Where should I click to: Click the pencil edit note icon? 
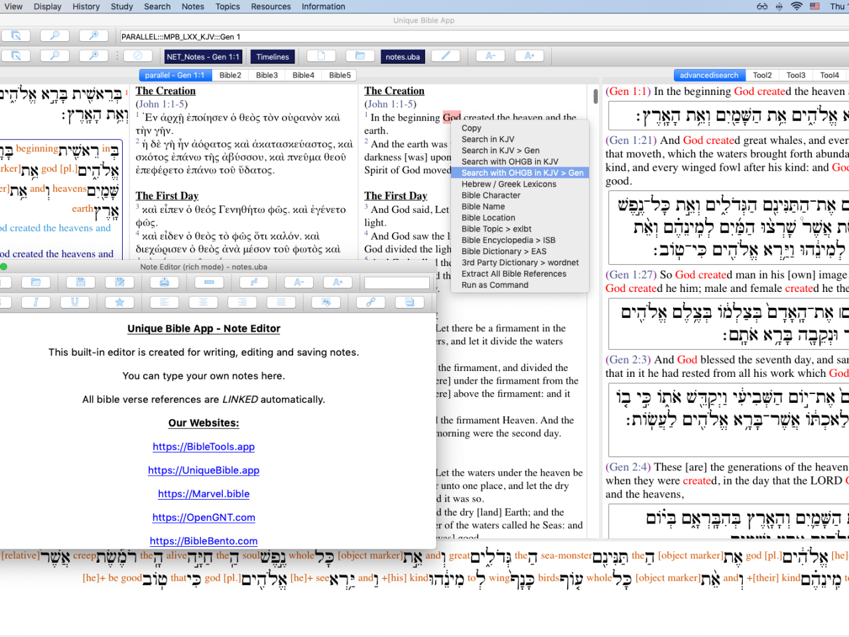pyautogui.click(x=446, y=56)
